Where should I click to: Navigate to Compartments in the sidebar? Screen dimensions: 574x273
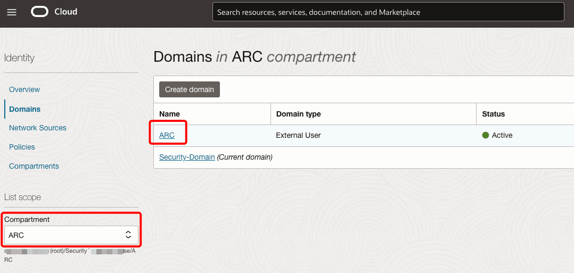34,166
